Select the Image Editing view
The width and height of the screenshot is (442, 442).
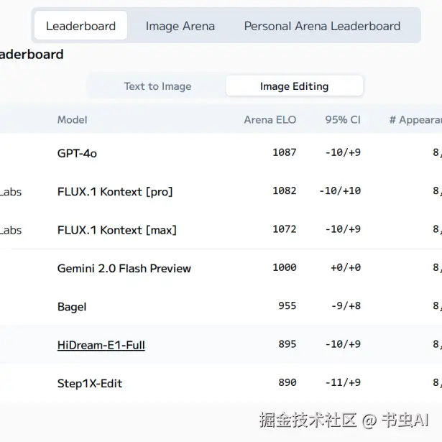(x=294, y=86)
